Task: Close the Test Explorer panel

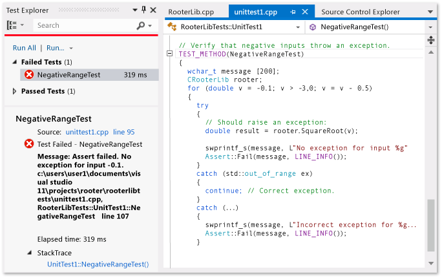Action: click(153, 10)
